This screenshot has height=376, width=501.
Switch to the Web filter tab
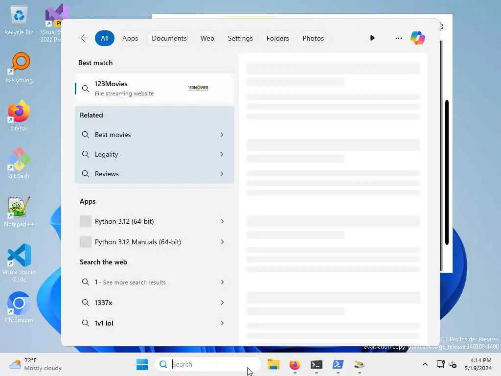(207, 38)
